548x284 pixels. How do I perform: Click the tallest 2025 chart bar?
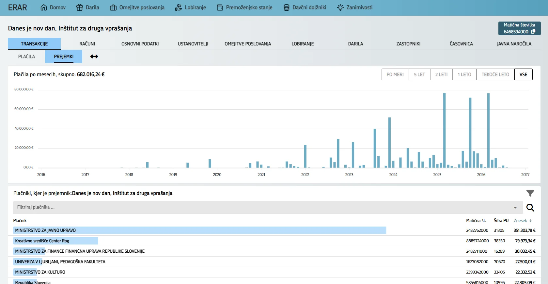pyautogui.click(x=445, y=130)
